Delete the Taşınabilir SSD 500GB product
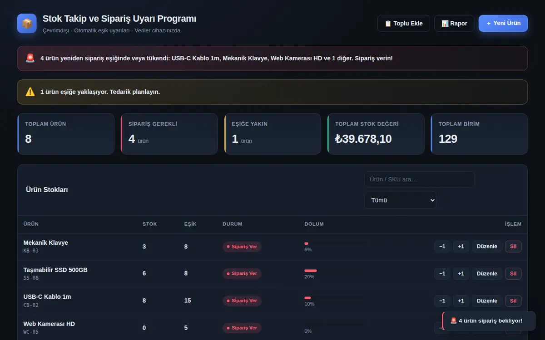Viewport: 545px width, 340px height. 513,274
